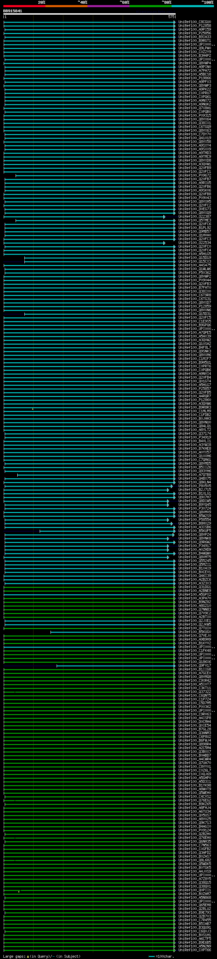Viewport: 217px width, 959px height.
Task: Select hit label UniRef100_A3ISB6
Action: [x=194, y=527]
